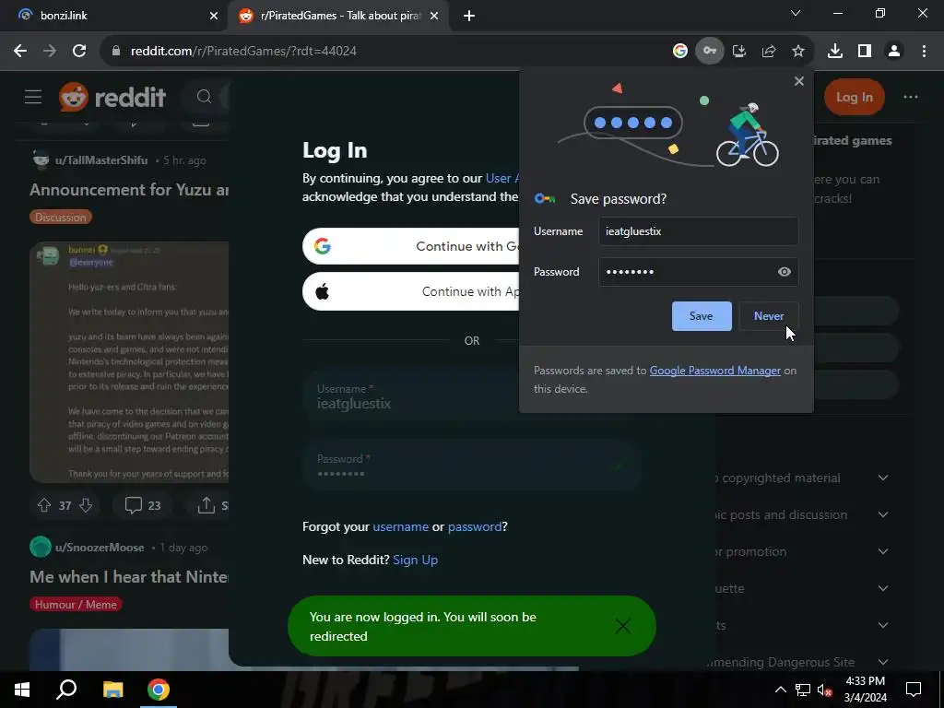Open the Windows notification center

coord(914,690)
